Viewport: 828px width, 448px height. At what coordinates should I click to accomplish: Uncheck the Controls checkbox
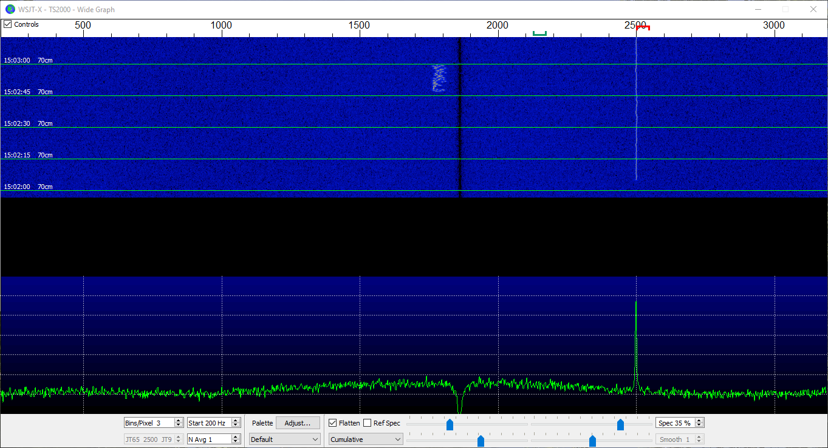(7, 24)
